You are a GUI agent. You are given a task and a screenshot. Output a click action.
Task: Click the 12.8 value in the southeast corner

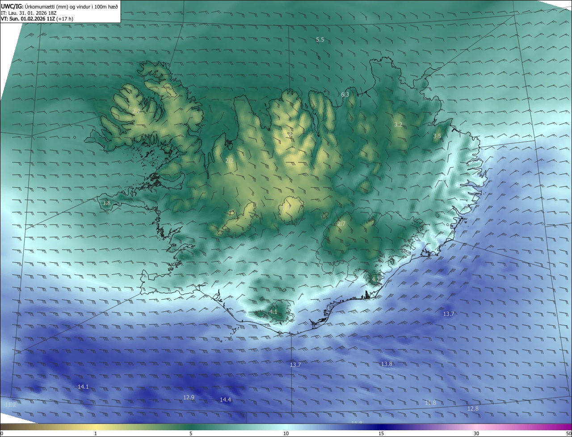tap(473, 408)
